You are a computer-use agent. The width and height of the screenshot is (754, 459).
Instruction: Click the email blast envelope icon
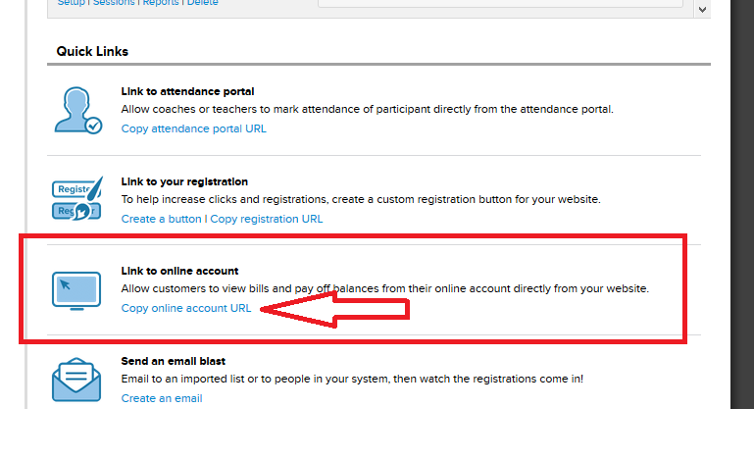(x=76, y=380)
